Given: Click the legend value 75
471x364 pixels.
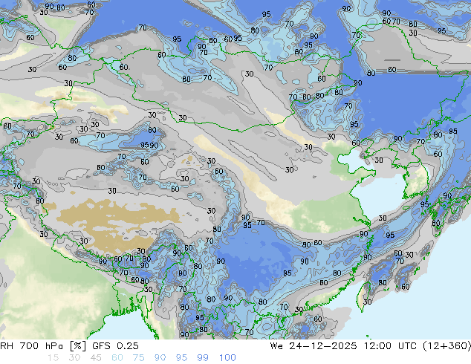Looking at the screenshot, I should [138, 358].
